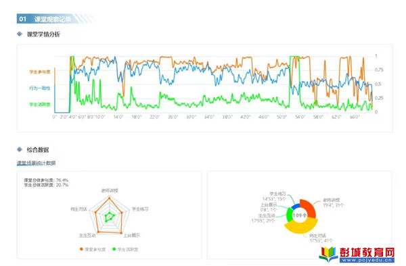Toggle the green 学生活跃度 line series label

(x=40, y=105)
